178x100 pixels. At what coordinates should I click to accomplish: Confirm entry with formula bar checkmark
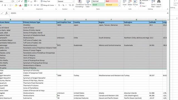click(x=2, y=13)
